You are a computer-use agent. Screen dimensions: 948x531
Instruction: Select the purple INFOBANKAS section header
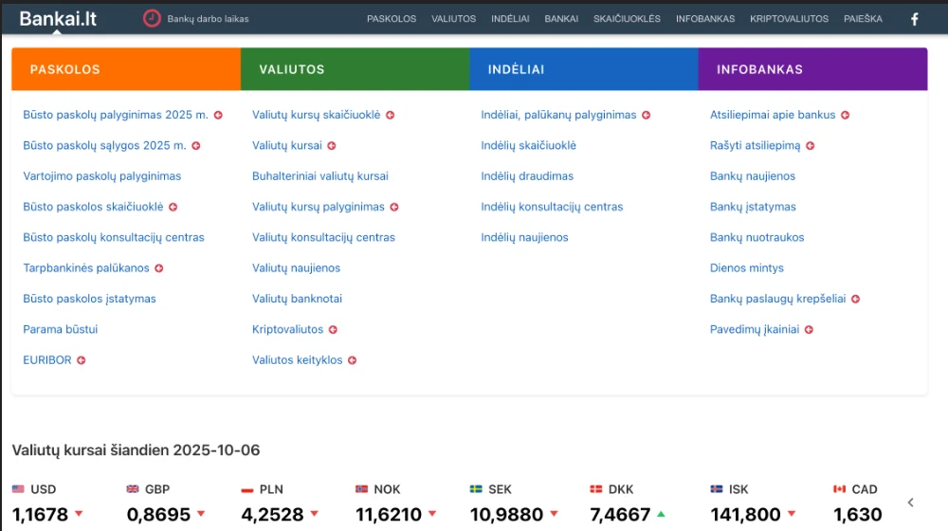812,69
